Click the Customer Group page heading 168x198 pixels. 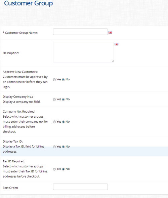tap(29, 3)
